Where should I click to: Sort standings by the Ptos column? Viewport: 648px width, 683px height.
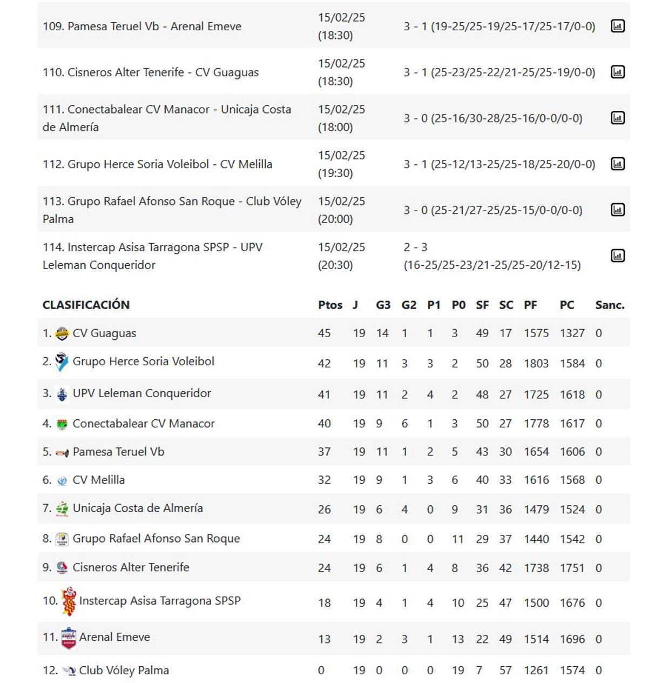pos(330,305)
